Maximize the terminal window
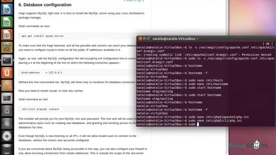The image size is (276, 155). click(x=148, y=39)
